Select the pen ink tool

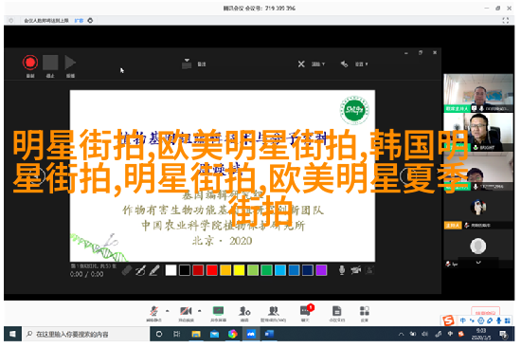pyautogui.click(x=140, y=270)
